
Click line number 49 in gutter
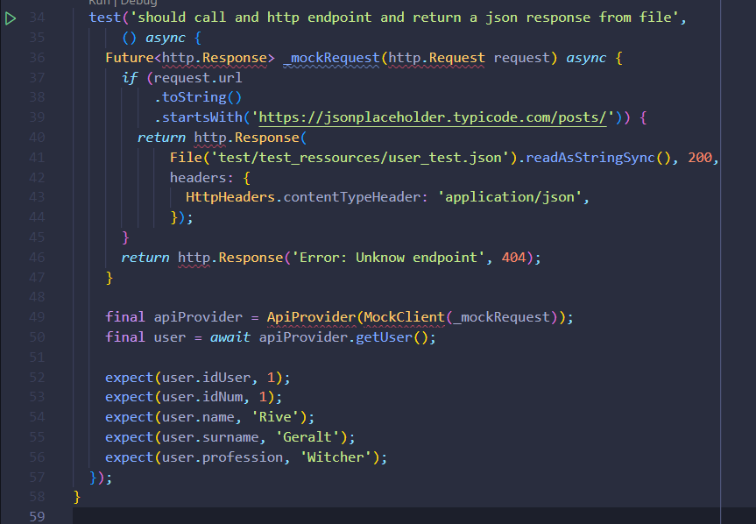(37, 317)
